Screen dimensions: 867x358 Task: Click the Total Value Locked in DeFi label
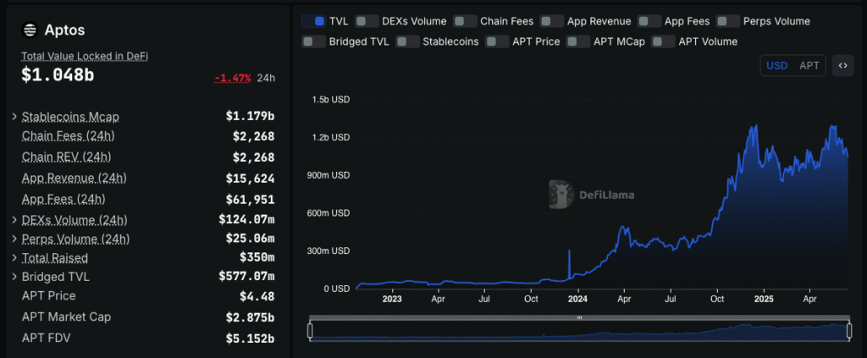coord(85,56)
